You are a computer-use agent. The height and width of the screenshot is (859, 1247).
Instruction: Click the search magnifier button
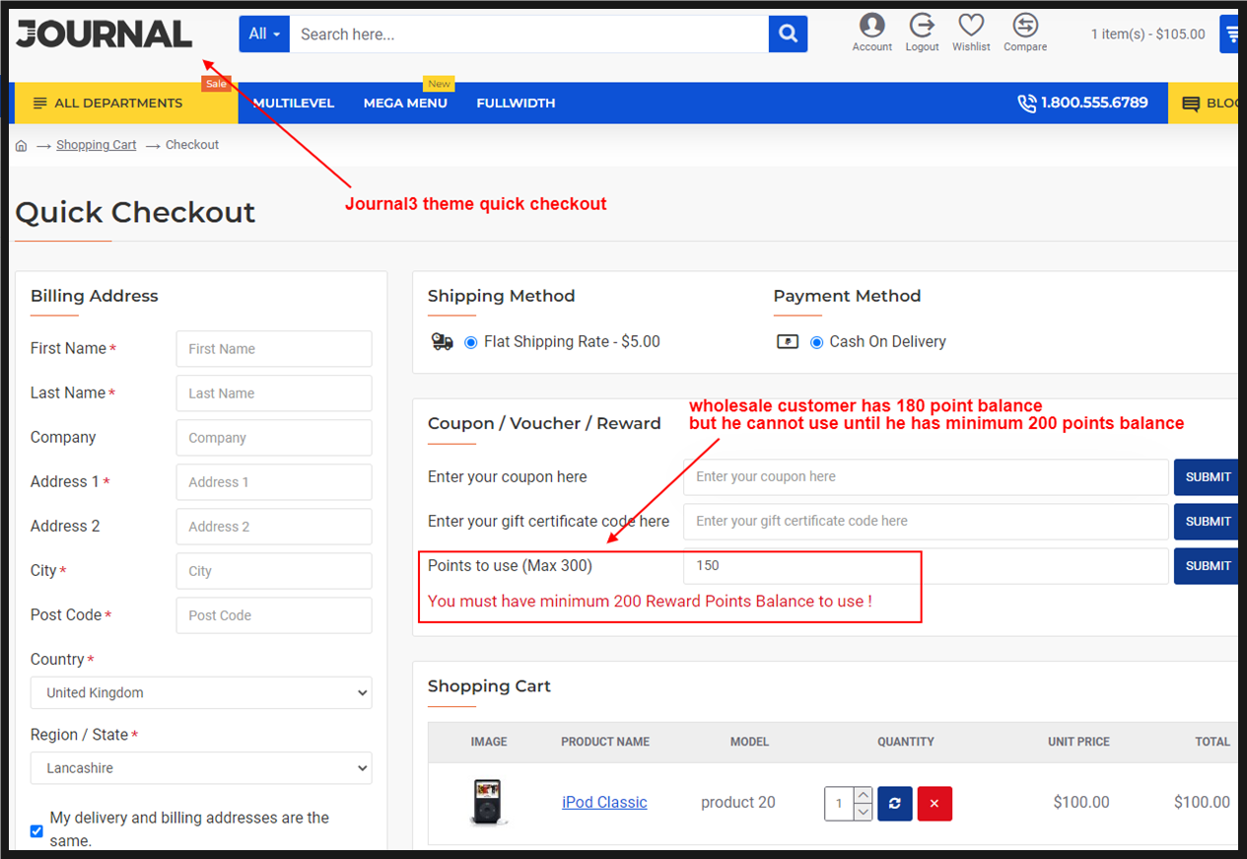point(788,35)
